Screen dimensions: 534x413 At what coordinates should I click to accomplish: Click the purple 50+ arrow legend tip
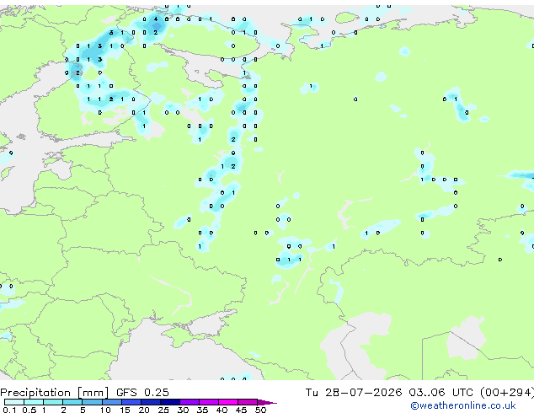click(x=267, y=402)
